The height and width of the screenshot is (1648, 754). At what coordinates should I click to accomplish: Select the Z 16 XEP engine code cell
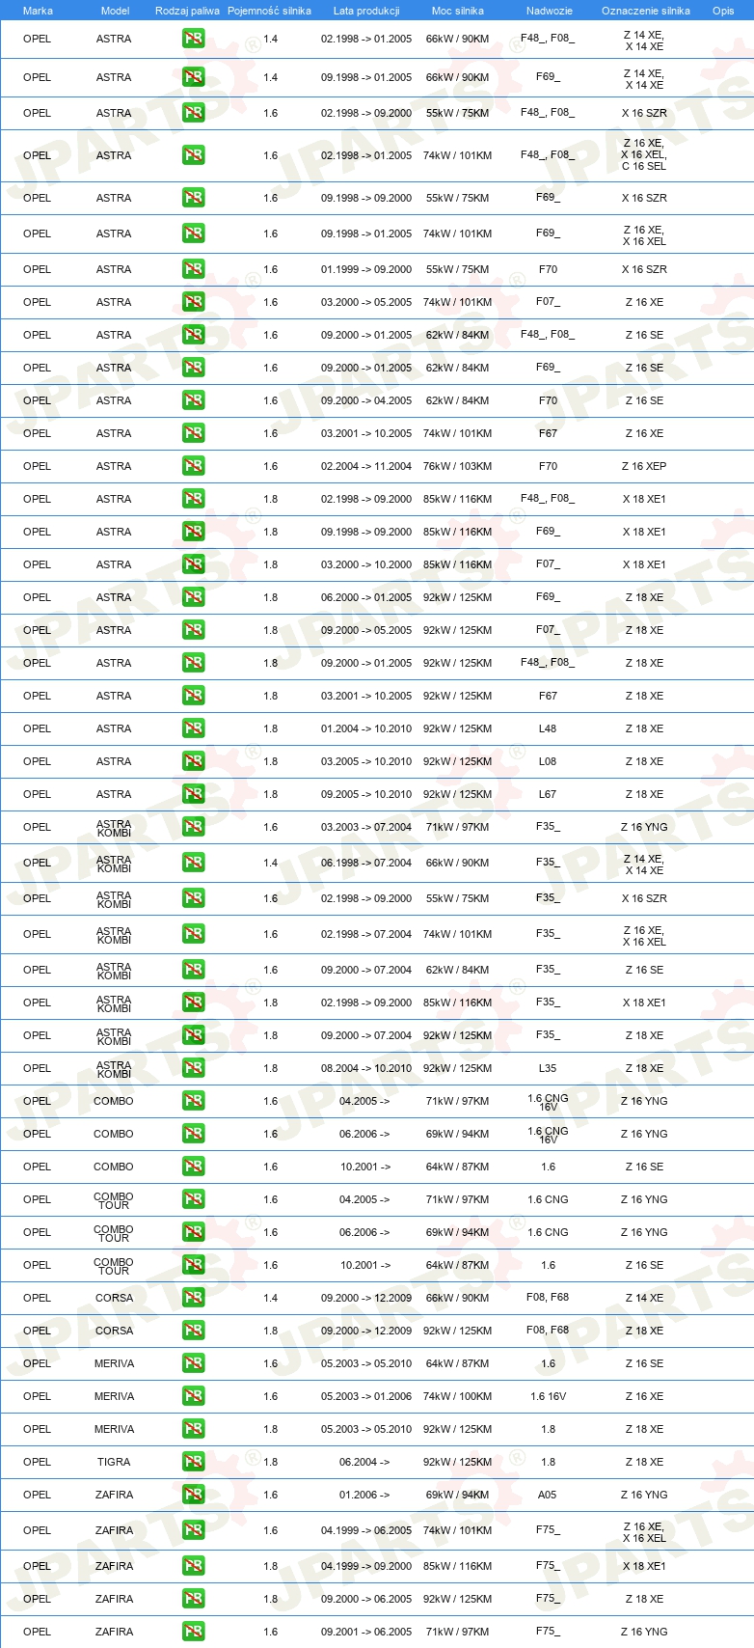pyautogui.click(x=644, y=466)
